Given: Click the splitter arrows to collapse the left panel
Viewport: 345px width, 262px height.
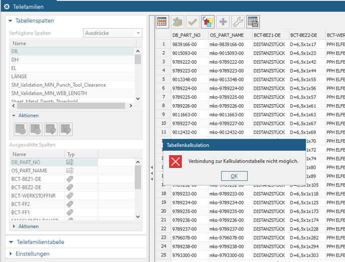Looking at the screenshot, I should point(152,173).
